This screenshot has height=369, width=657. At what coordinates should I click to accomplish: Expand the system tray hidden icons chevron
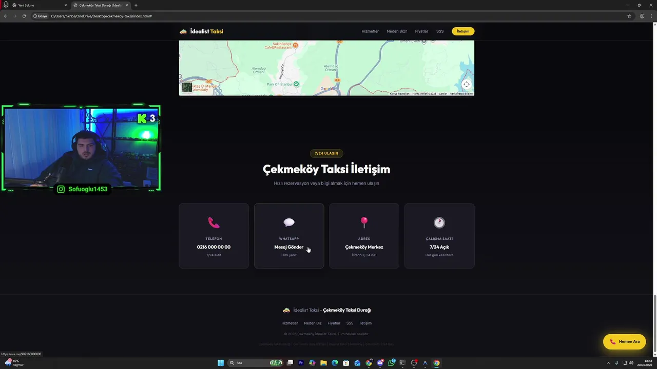pyautogui.click(x=608, y=363)
